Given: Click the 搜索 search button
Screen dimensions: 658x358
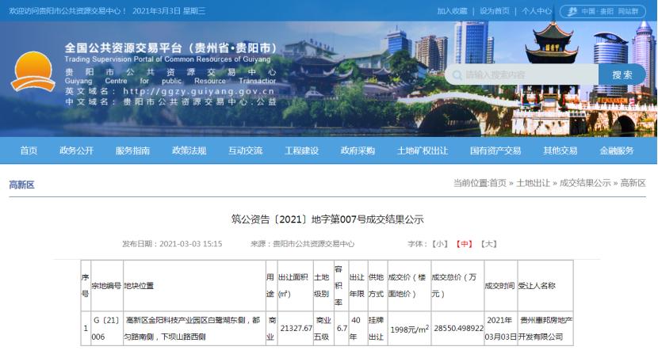Looking at the screenshot, I should click(622, 74).
